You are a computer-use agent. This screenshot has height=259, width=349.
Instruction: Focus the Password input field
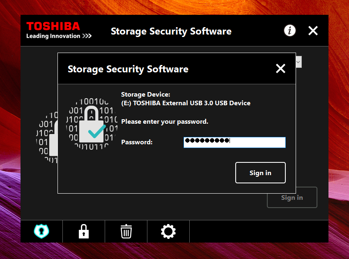point(234,142)
